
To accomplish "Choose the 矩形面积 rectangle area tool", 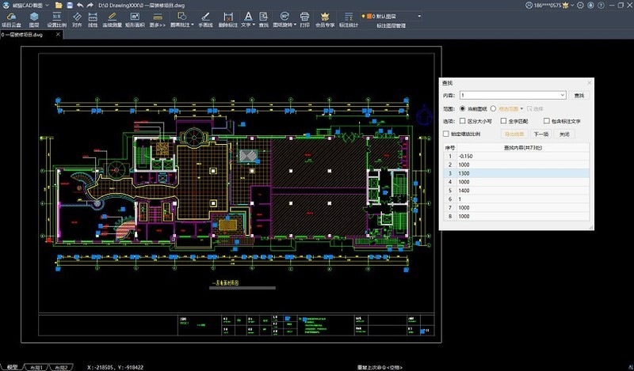I will pos(135,18).
